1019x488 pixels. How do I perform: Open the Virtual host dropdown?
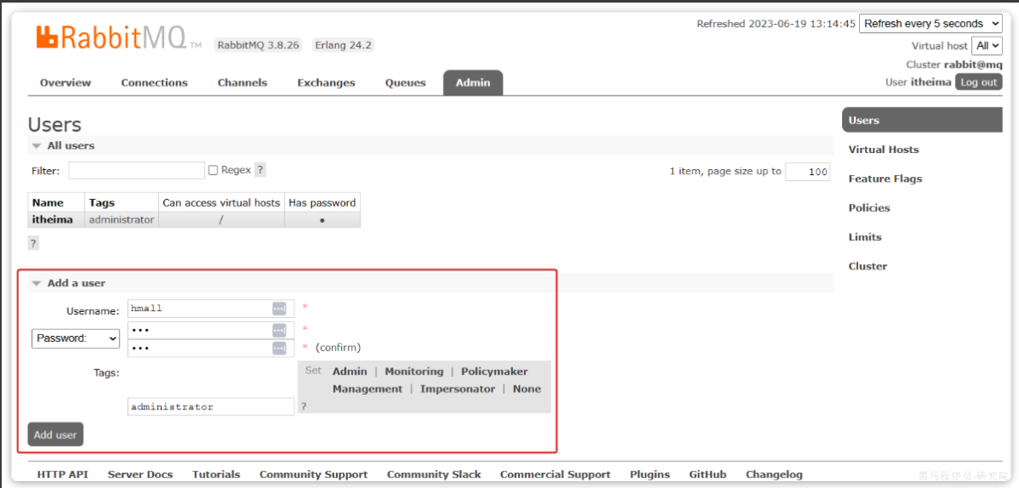tap(987, 46)
